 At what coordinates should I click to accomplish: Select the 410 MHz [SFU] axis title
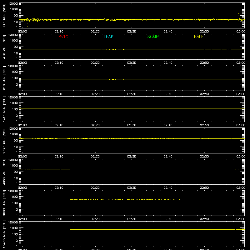[x=4, y=47]
